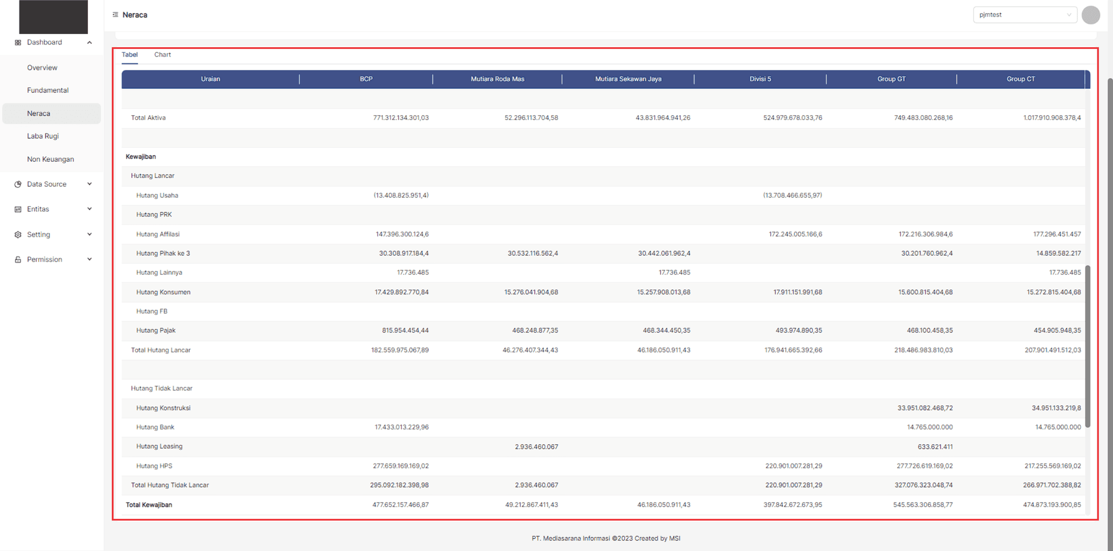Click the Entitas table icon
1113x551 pixels.
tap(18, 210)
